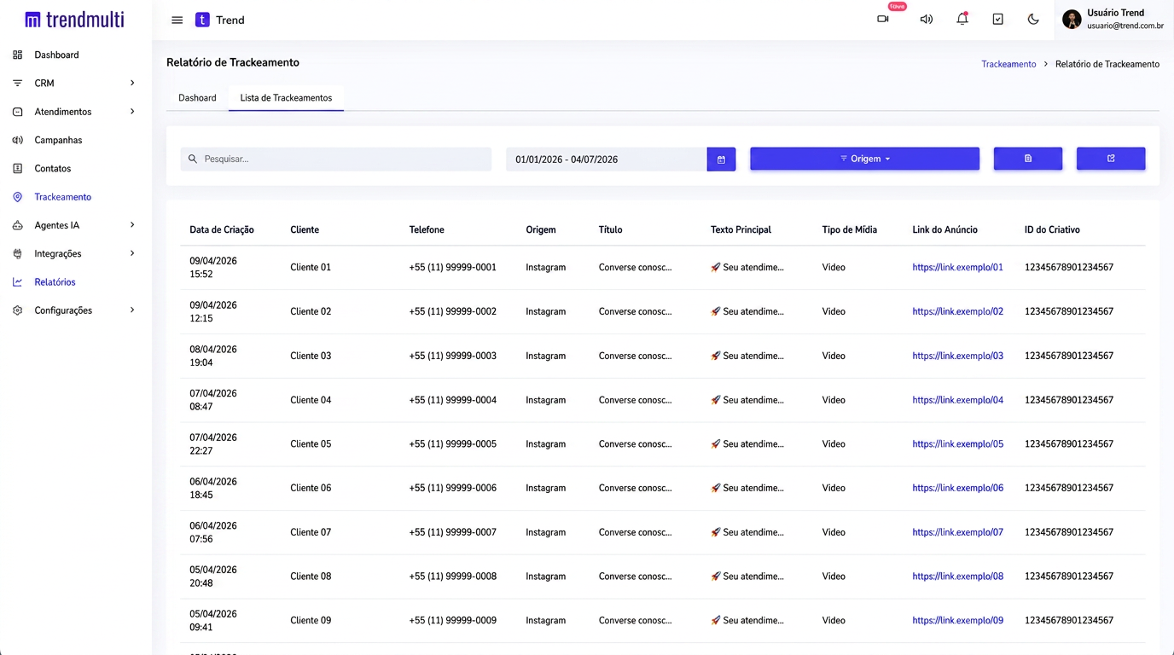This screenshot has width=1174, height=655.
Task: Click the user avatar picture
Action: 1072,20
